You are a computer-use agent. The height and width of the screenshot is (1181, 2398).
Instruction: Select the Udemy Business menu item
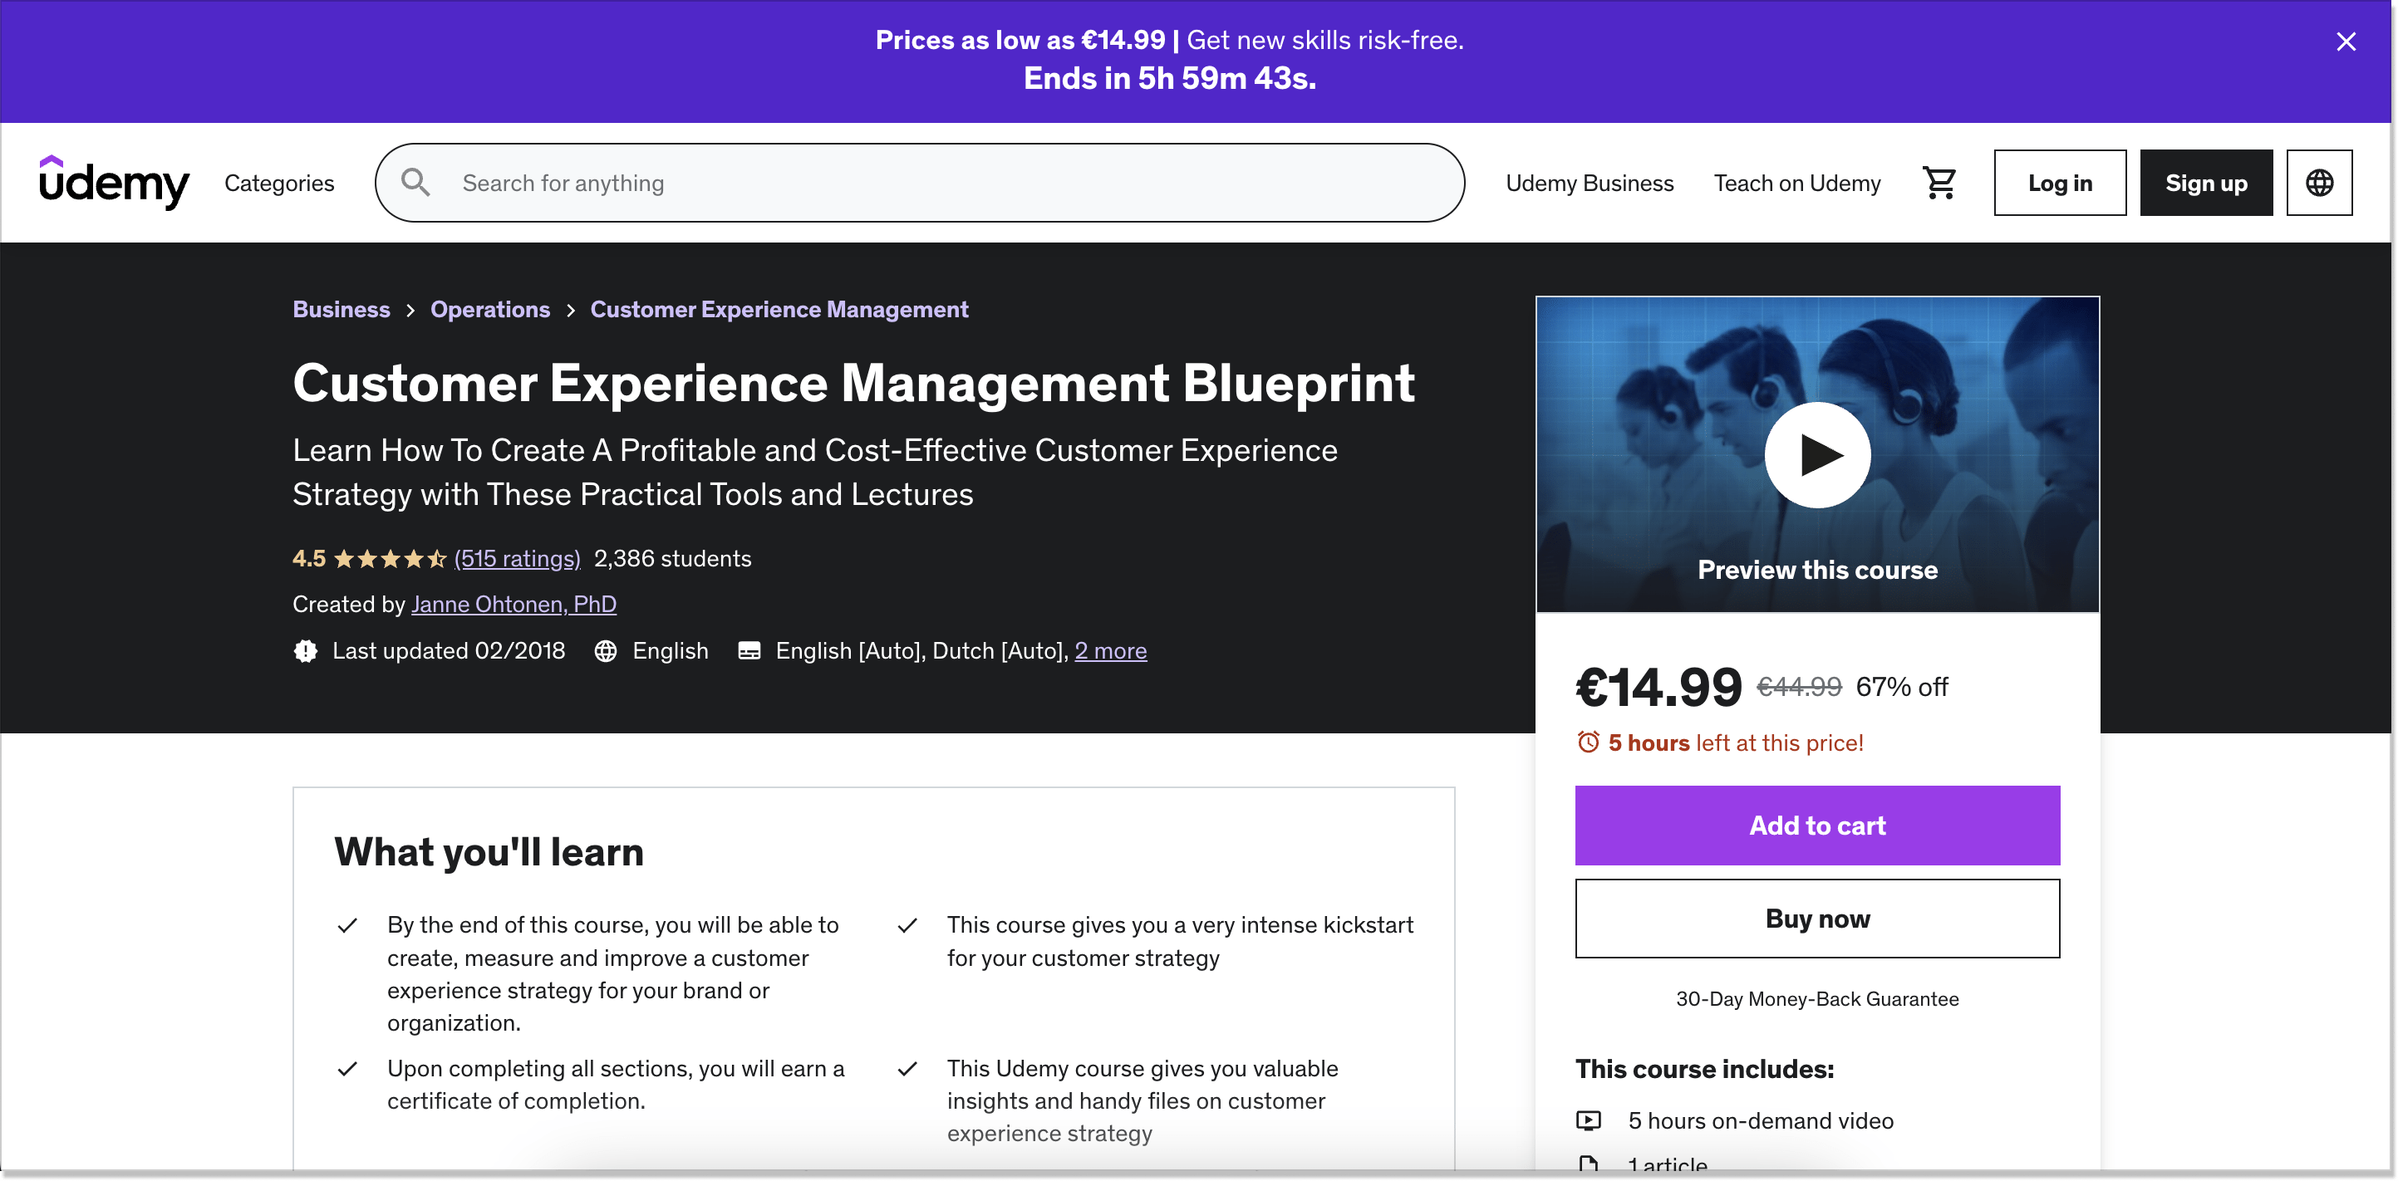(1590, 182)
